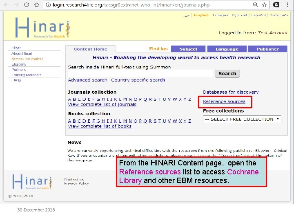294x220 pixels.
Task: Switch language to Español
Action: pos(258,15)
